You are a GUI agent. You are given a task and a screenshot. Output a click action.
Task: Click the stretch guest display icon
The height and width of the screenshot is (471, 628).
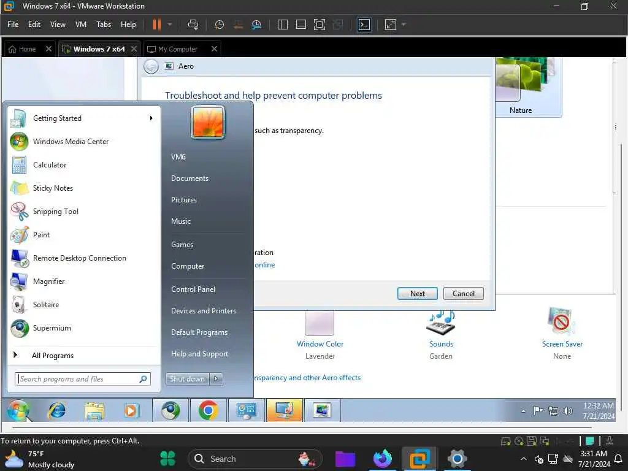pyautogui.click(x=391, y=25)
